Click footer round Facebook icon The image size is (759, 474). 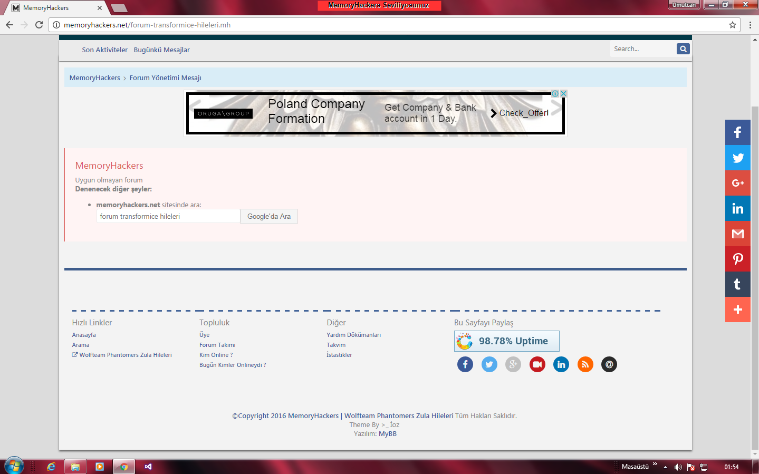click(x=465, y=364)
